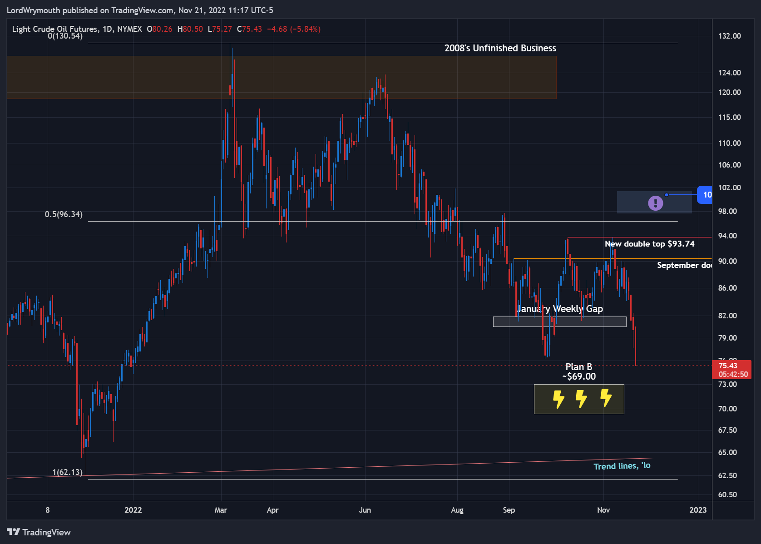The image size is (761, 544).
Task: Click the third yellow lightning bolt
Action: click(x=606, y=397)
